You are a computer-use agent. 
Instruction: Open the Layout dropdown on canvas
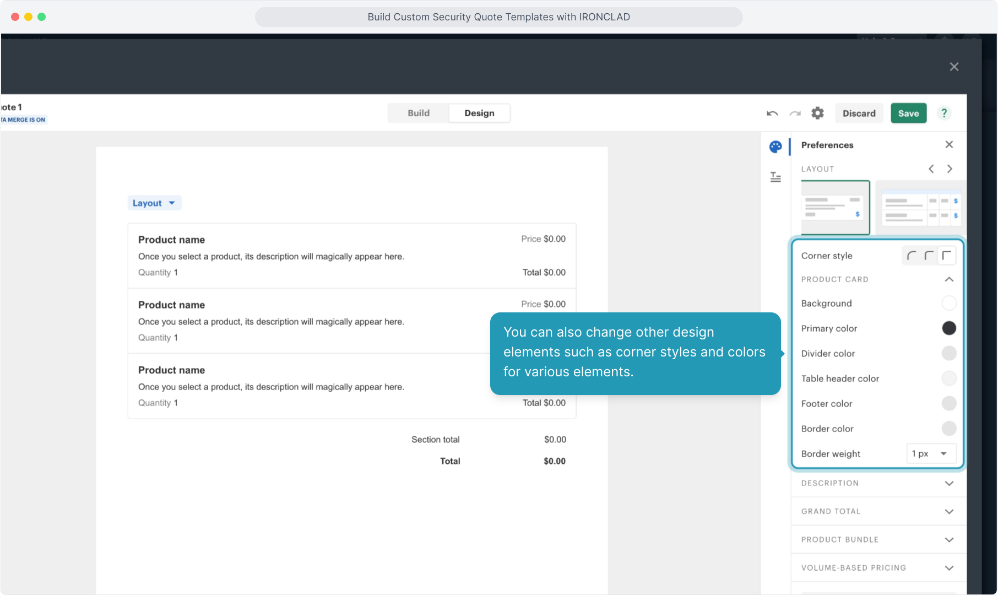pyautogui.click(x=154, y=203)
